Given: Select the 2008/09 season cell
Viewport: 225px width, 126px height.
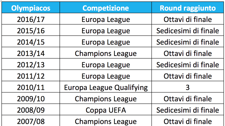Looking at the screenshot, I should pos(31,109).
